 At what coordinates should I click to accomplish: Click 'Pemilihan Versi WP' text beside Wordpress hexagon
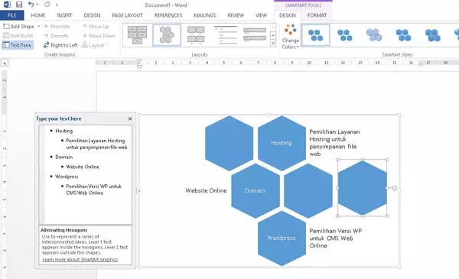(336, 238)
